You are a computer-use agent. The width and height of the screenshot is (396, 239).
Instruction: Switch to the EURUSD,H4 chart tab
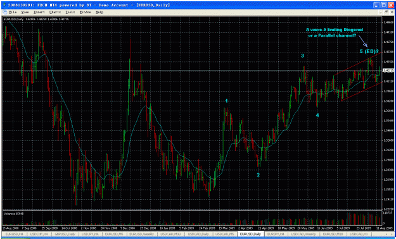click(14, 234)
